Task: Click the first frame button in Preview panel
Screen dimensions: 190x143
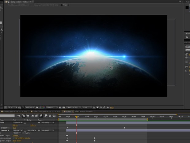Action: pyautogui.click(x=187, y=37)
